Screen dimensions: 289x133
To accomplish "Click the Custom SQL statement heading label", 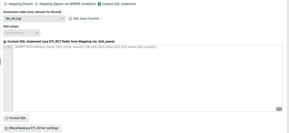I will [61, 41].
